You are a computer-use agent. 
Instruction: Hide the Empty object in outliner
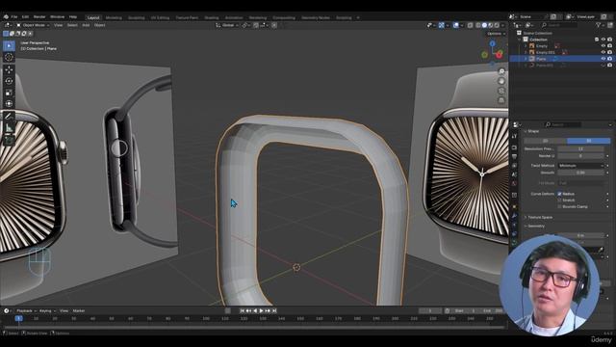pyautogui.click(x=603, y=46)
